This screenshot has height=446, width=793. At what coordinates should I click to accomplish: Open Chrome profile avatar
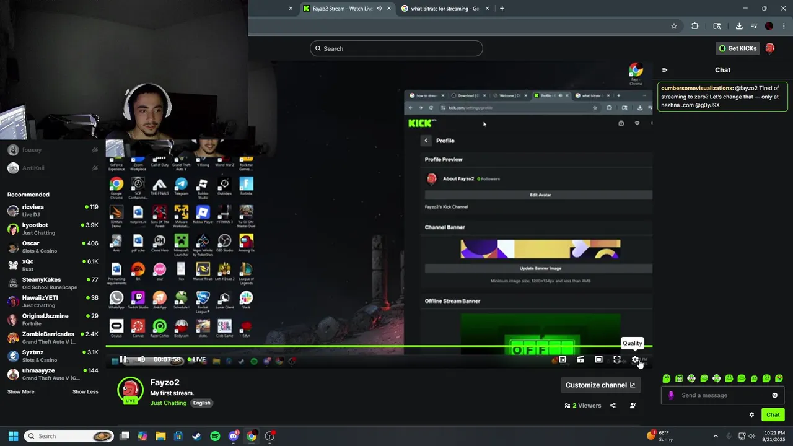click(769, 26)
